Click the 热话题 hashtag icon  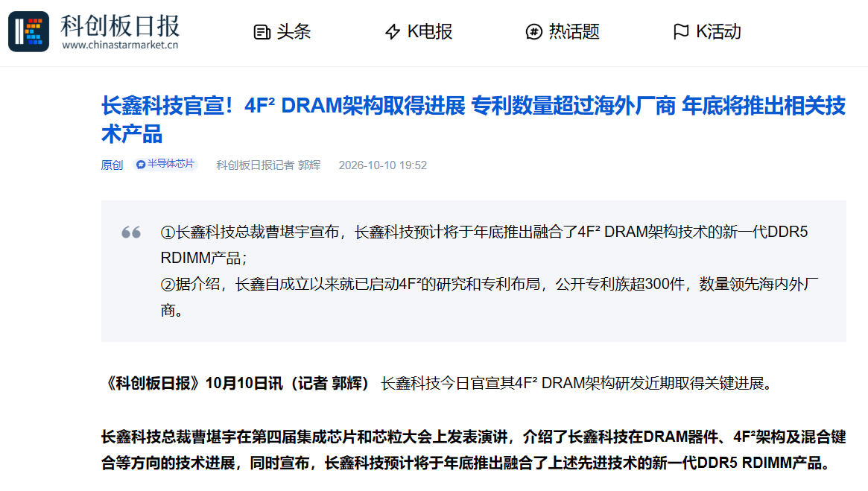click(x=533, y=32)
